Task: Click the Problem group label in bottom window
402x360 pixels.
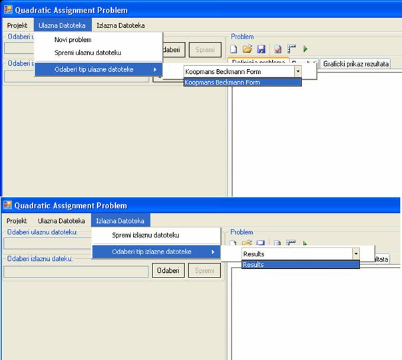Action: (242, 232)
